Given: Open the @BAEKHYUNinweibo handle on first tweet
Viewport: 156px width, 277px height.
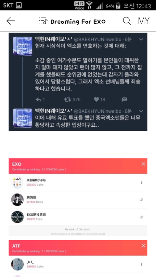Looking at the screenshot, I should [97, 39].
